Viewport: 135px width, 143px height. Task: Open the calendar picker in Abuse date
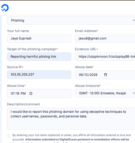(106, 75)
